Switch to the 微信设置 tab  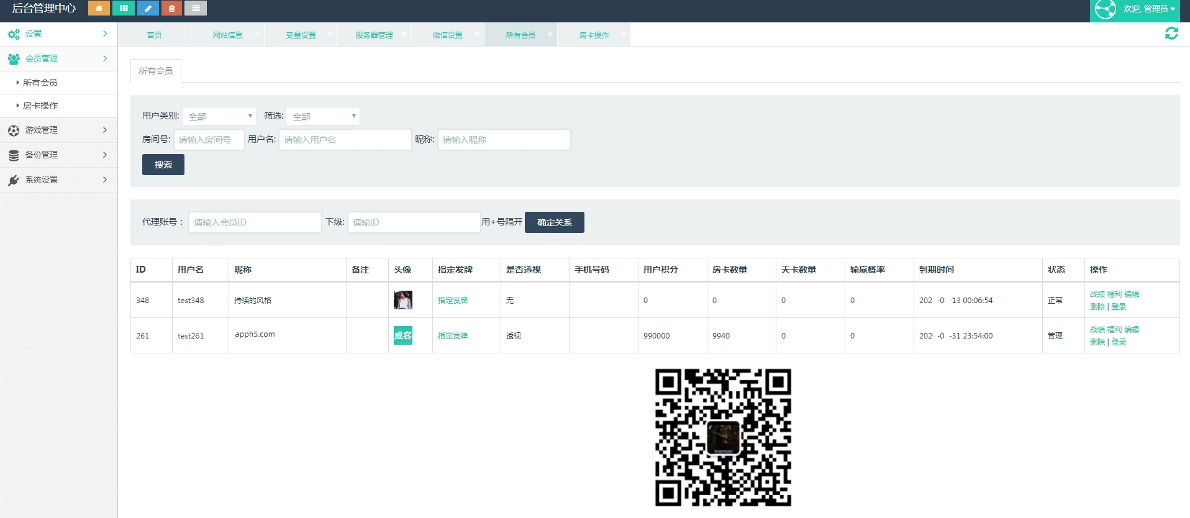[447, 35]
